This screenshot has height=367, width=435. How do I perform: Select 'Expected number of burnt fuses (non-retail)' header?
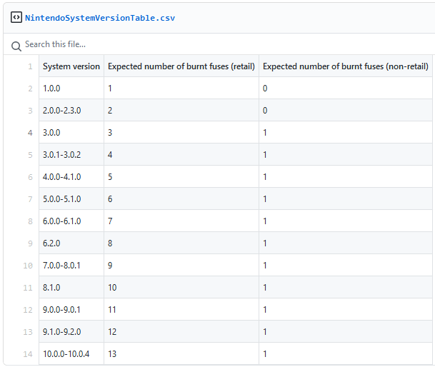click(x=346, y=66)
